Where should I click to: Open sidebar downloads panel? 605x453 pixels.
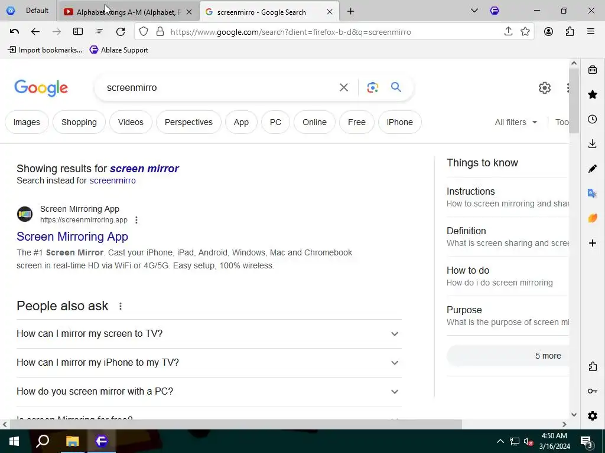pos(593,144)
